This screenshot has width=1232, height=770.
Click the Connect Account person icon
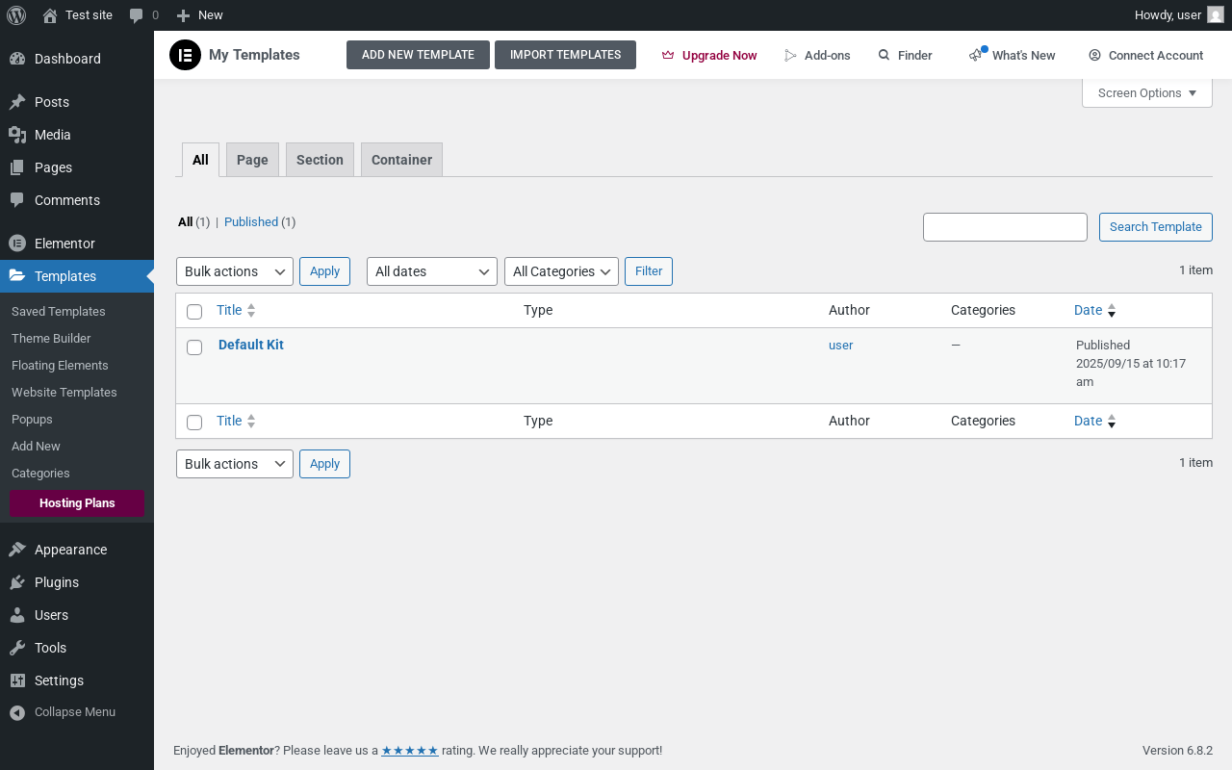click(x=1094, y=56)
